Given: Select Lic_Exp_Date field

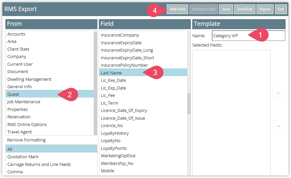Looking at the screenshot, I should [x=143, y=88].
